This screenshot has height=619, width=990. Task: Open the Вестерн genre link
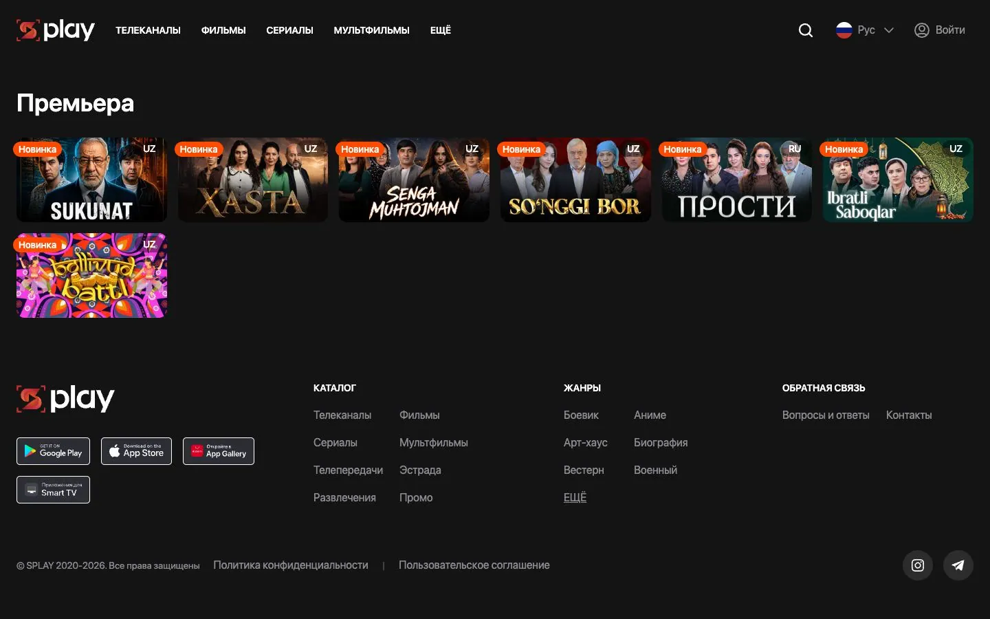click(584, 470)
